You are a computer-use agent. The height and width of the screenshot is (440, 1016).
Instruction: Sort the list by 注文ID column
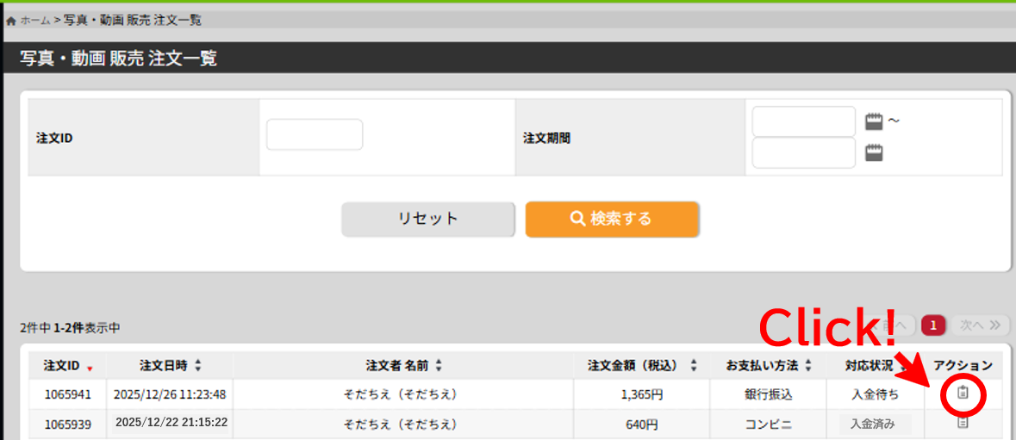tap(67, 366)
